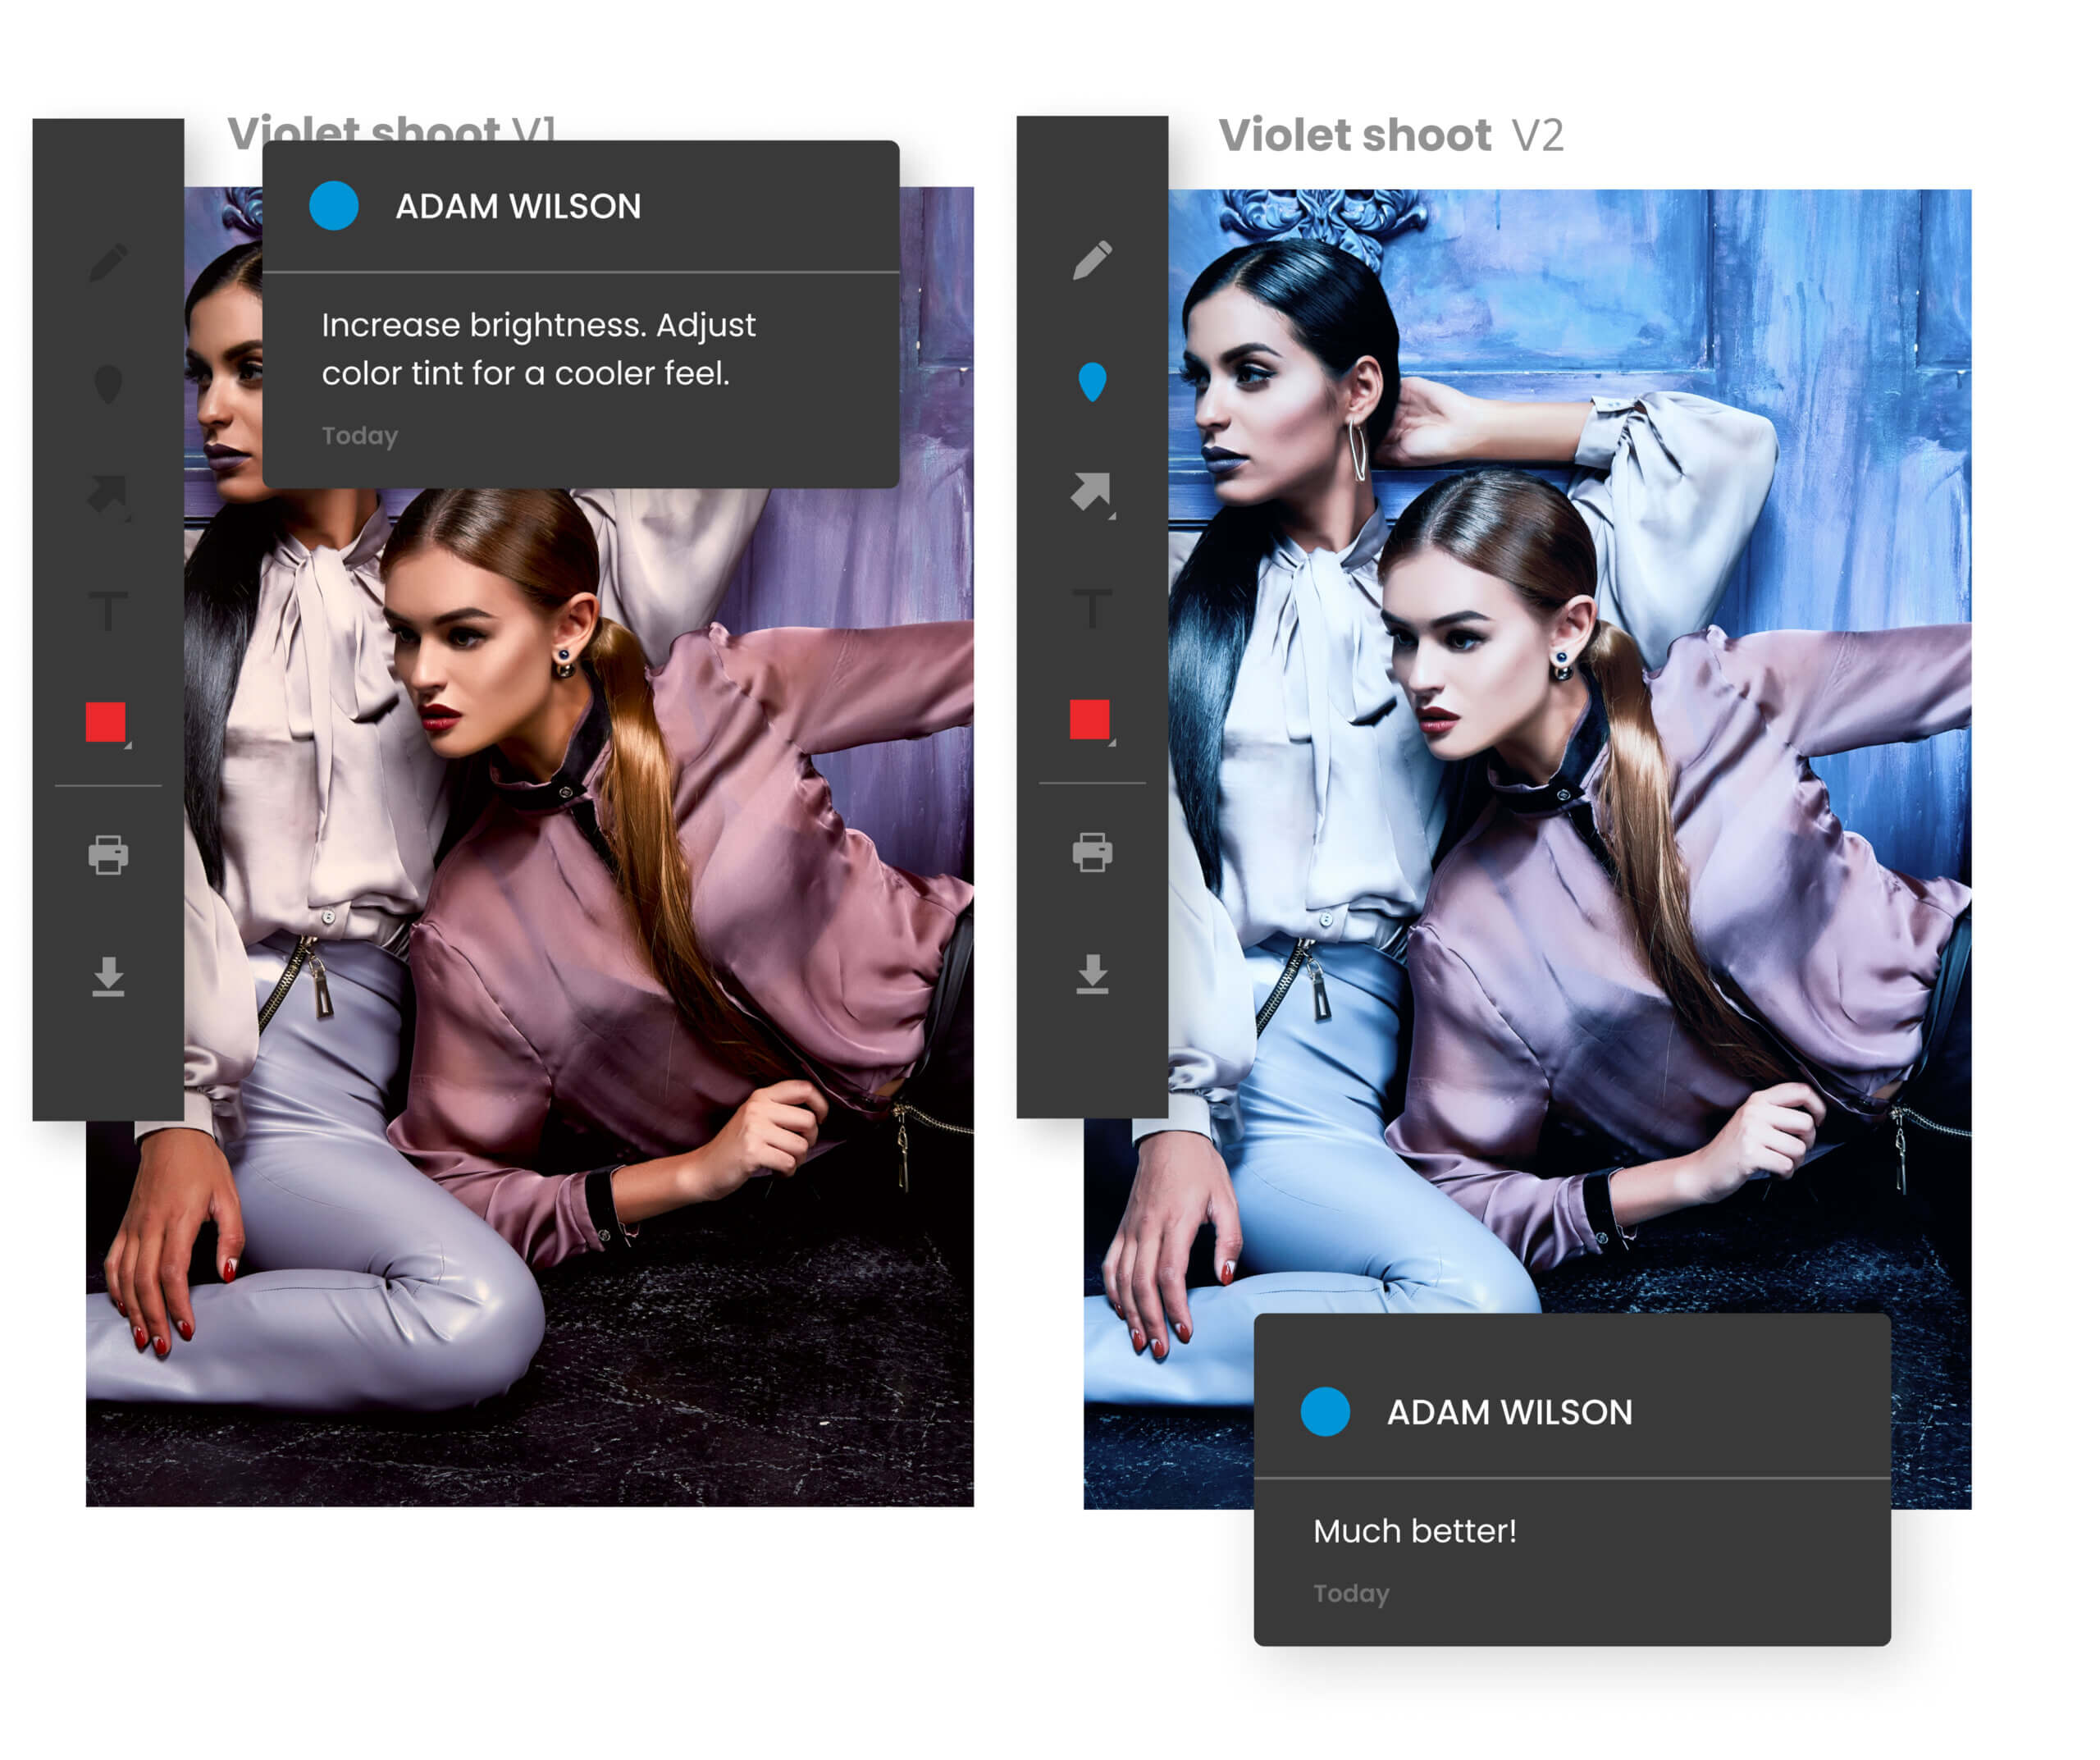Image resolution: width=2100 pixels, height=1760 pixels.
Task: Click the print icon in V1 toolbar
Action: (108, 855)
